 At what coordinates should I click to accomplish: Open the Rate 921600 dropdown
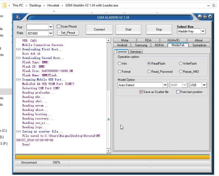[51, 33]
